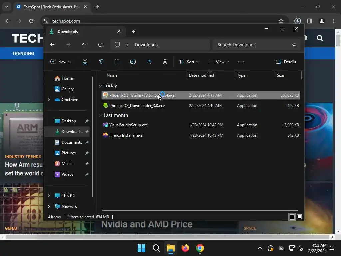Add a new File Explorer tab
This screenshot has width=341, height=256.
(133, 32)
